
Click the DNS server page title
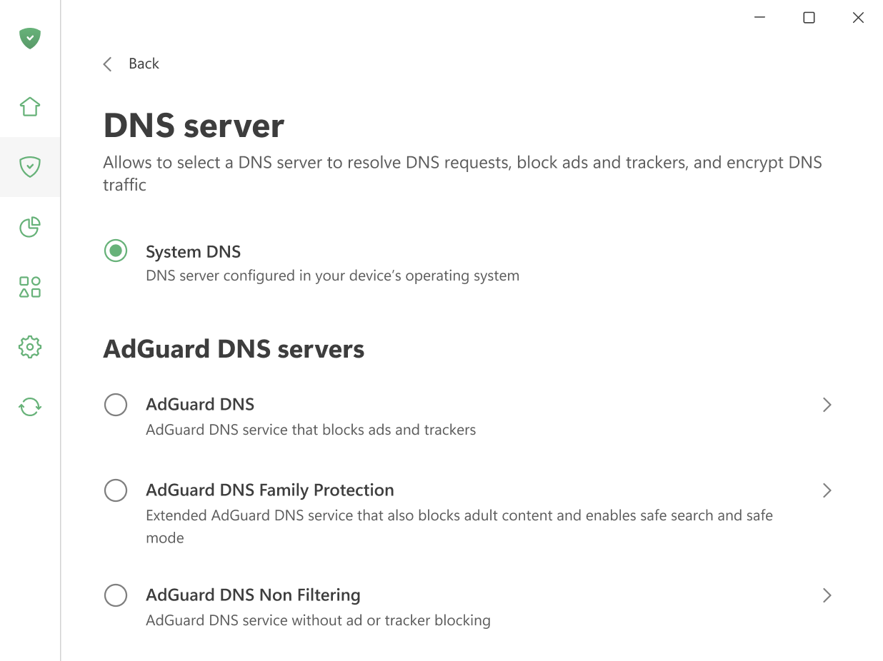pos(194,126)
